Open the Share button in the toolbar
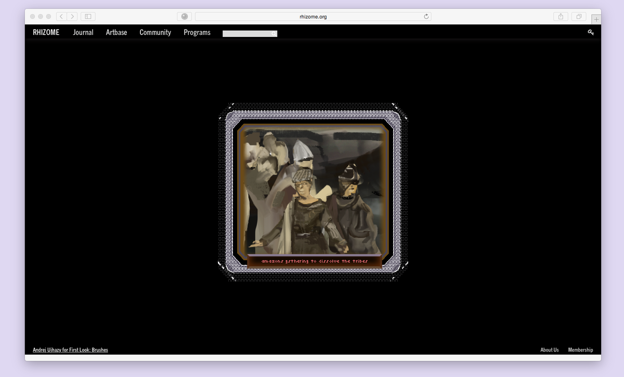Viewport: 624px width, 377px height. click(x=561, y=17)
